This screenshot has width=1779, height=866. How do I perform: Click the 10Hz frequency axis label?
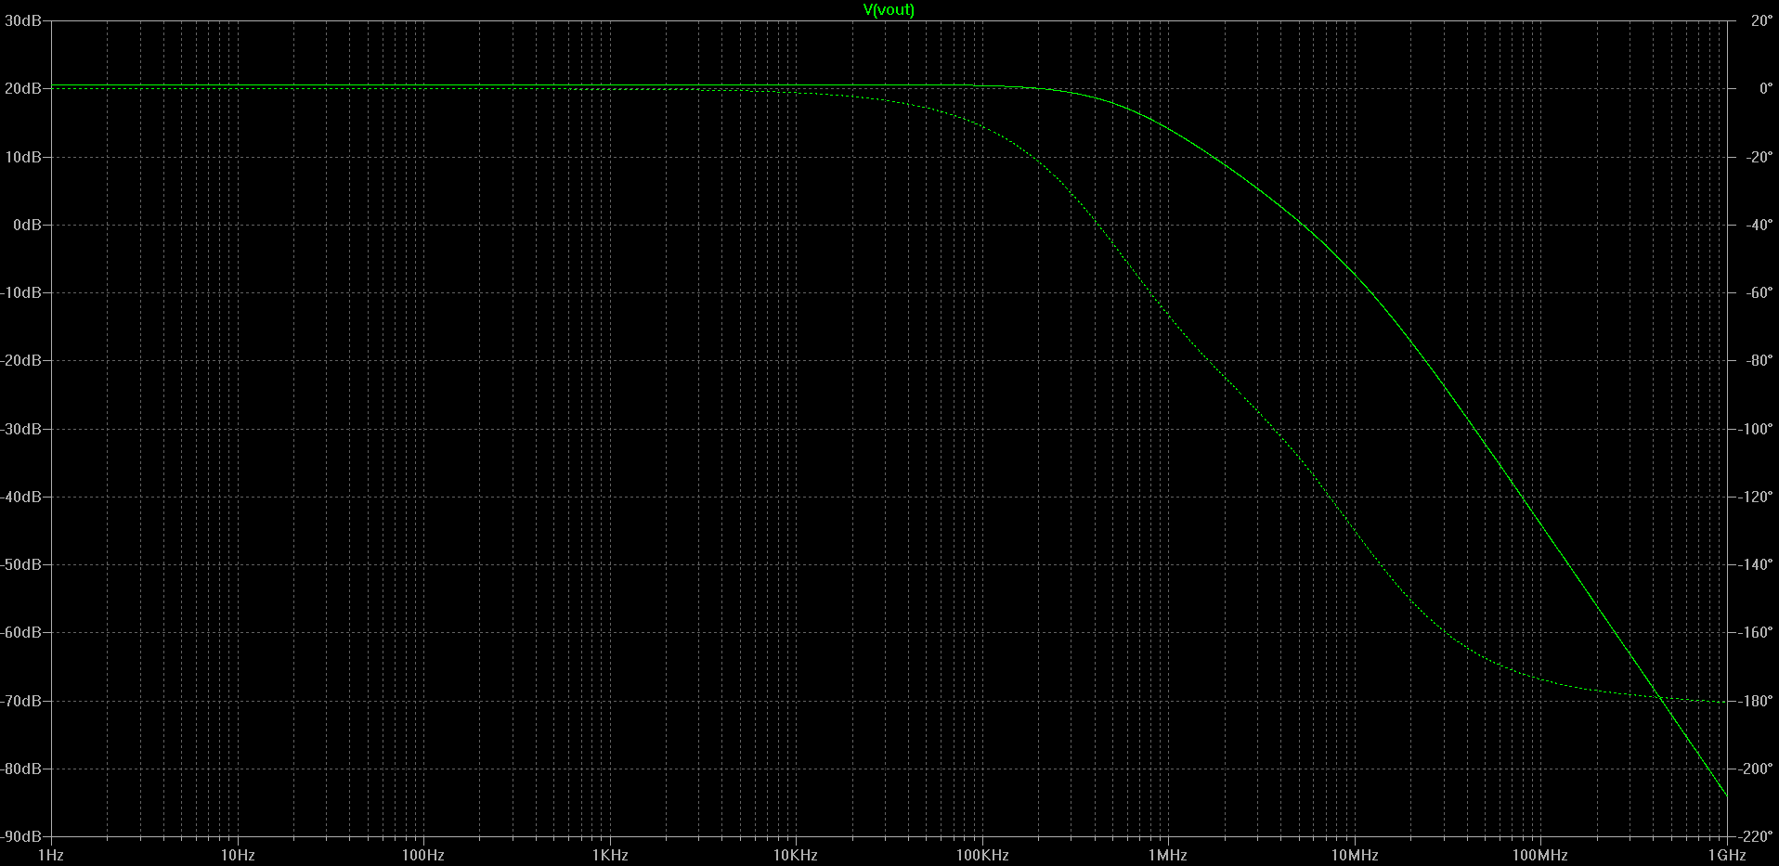pos(238,855)
